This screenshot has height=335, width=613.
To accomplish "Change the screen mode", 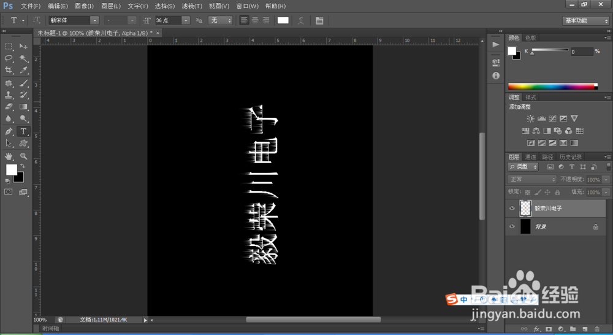I will (x=23, y=192).
